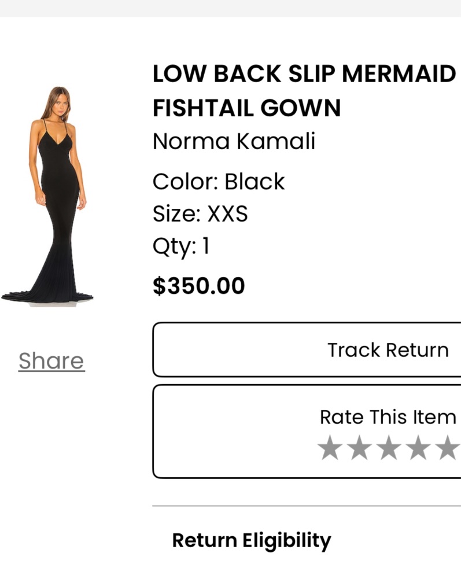Screen dimensions: 461x579
Task: Tap the Size: XXS detail
Action: coord(200,214)
